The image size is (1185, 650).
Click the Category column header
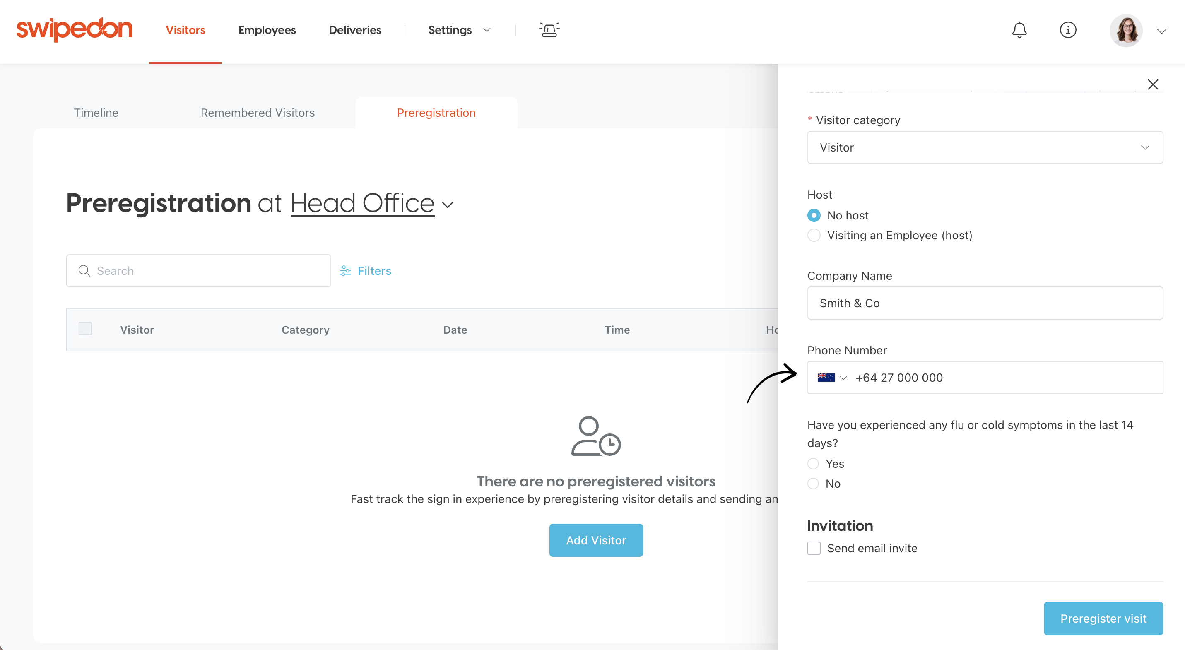(x=306, y=330)
